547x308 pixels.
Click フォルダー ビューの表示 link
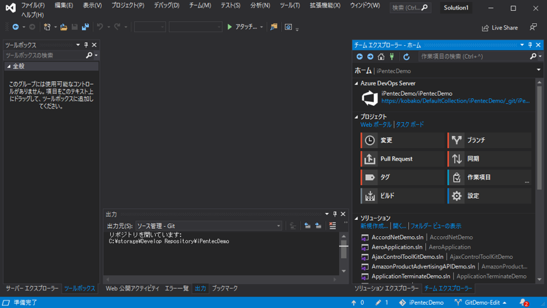coord(436,226)
